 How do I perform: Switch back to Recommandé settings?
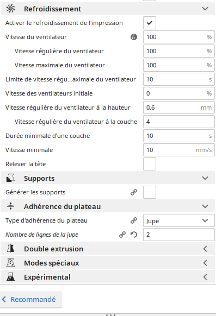pos(30,300)
